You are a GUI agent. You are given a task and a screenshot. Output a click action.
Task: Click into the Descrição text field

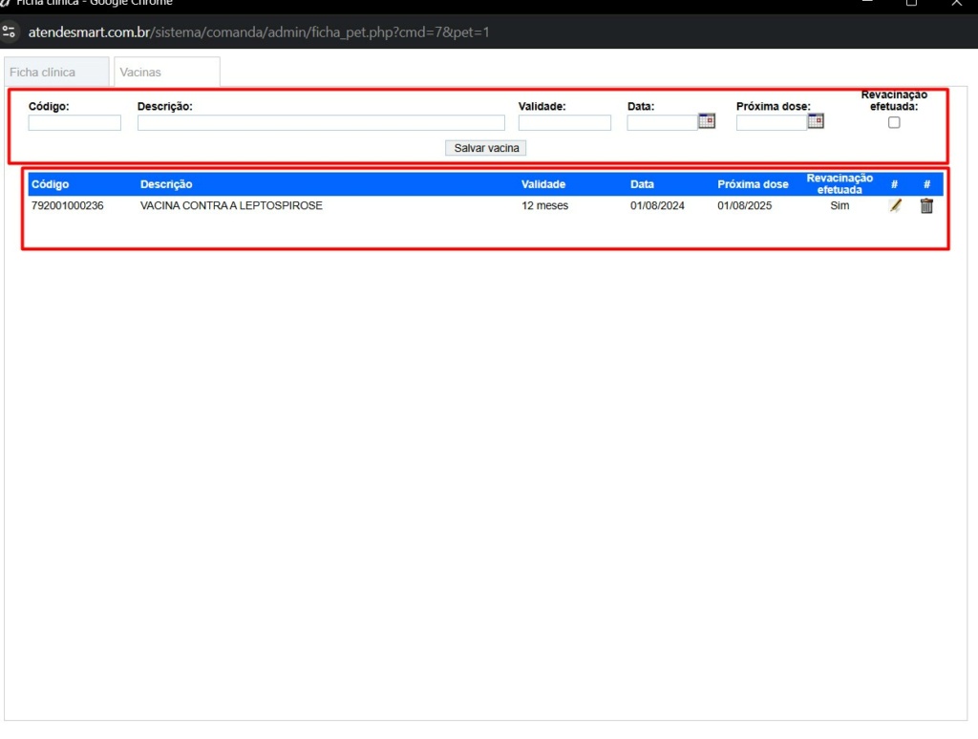321,123
